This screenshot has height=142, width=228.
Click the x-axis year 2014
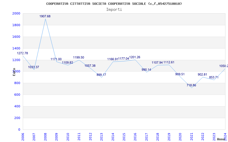point(113,137)
